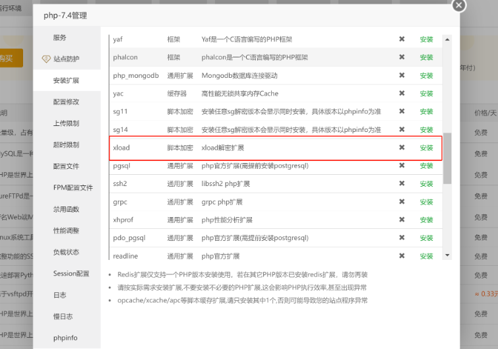Install the xload extension
498x349 pixels.
426,148
